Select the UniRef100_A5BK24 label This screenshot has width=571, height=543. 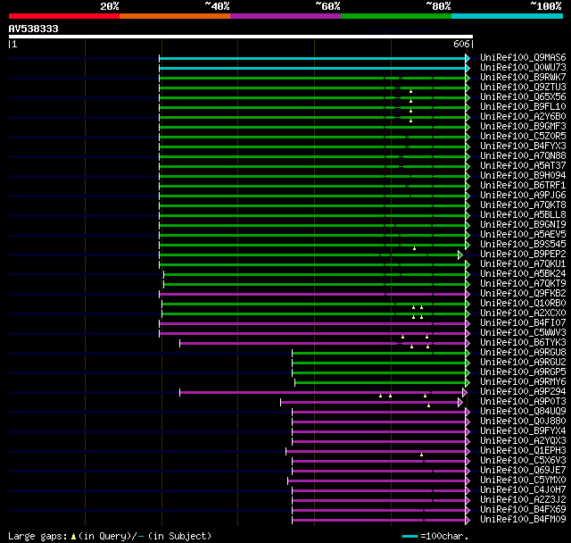click(x=523, y=274)
